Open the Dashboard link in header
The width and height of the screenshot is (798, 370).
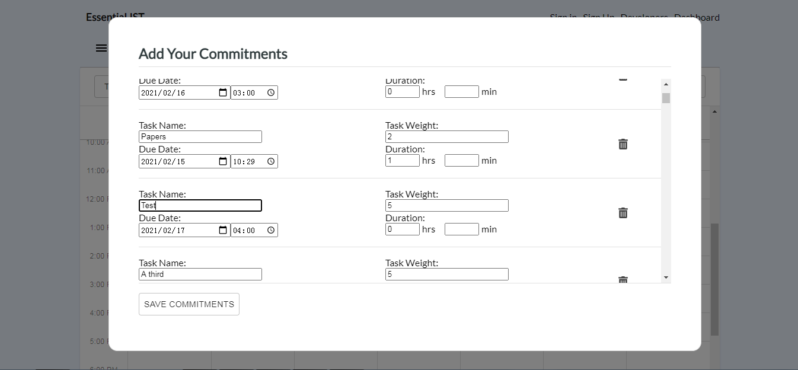click(697, 18)
